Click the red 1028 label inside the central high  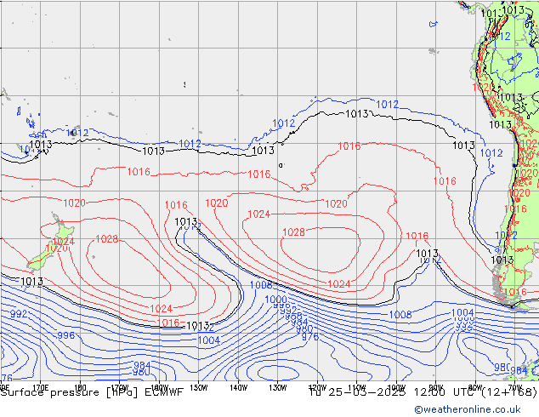(293, 231)
